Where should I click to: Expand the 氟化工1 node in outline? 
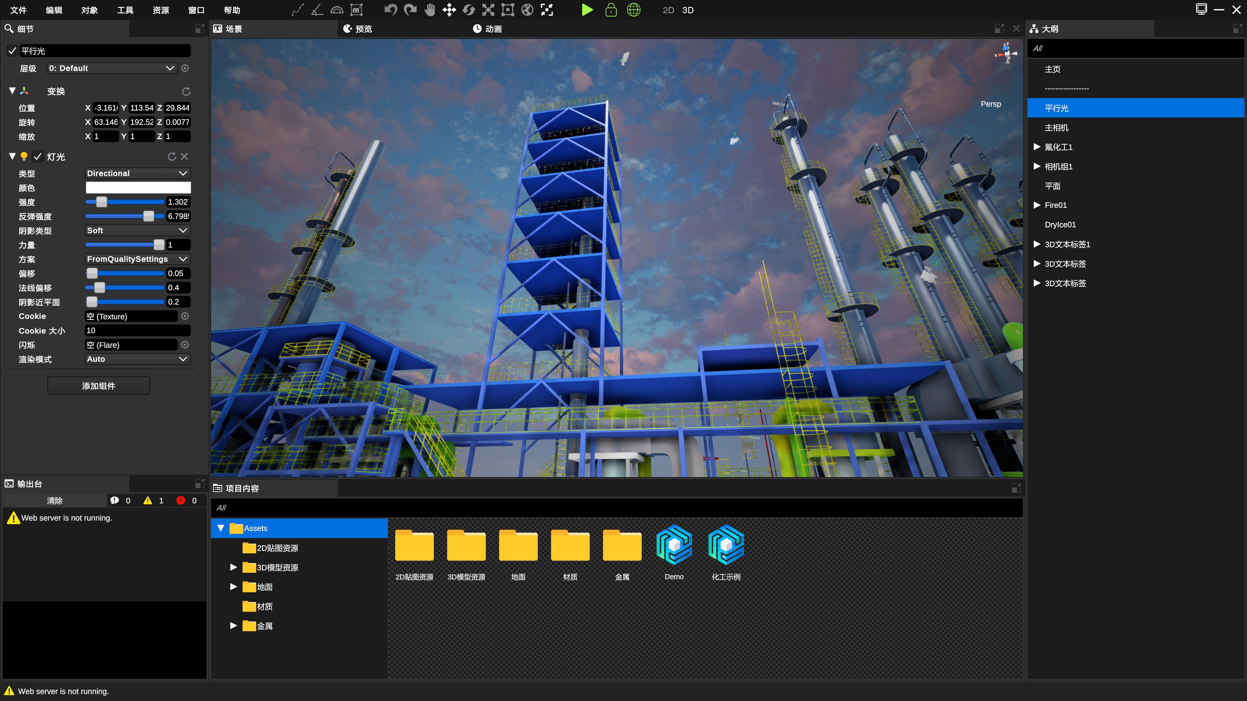(x=1037, y=147)
